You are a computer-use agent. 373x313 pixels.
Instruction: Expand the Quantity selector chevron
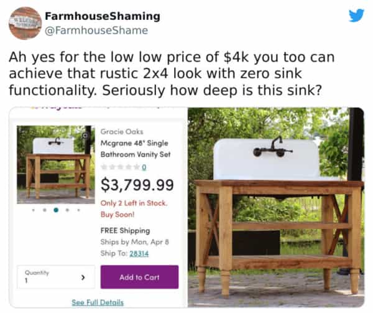pos(83,278)
